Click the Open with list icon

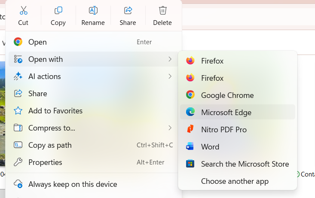(x=18, y=59)
